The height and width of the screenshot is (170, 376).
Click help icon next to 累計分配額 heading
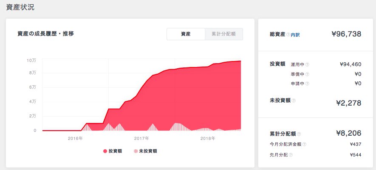(299, 134)
